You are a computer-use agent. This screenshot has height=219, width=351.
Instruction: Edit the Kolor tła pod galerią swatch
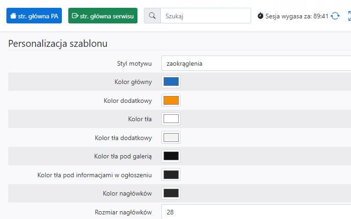[x=171, y=156]
